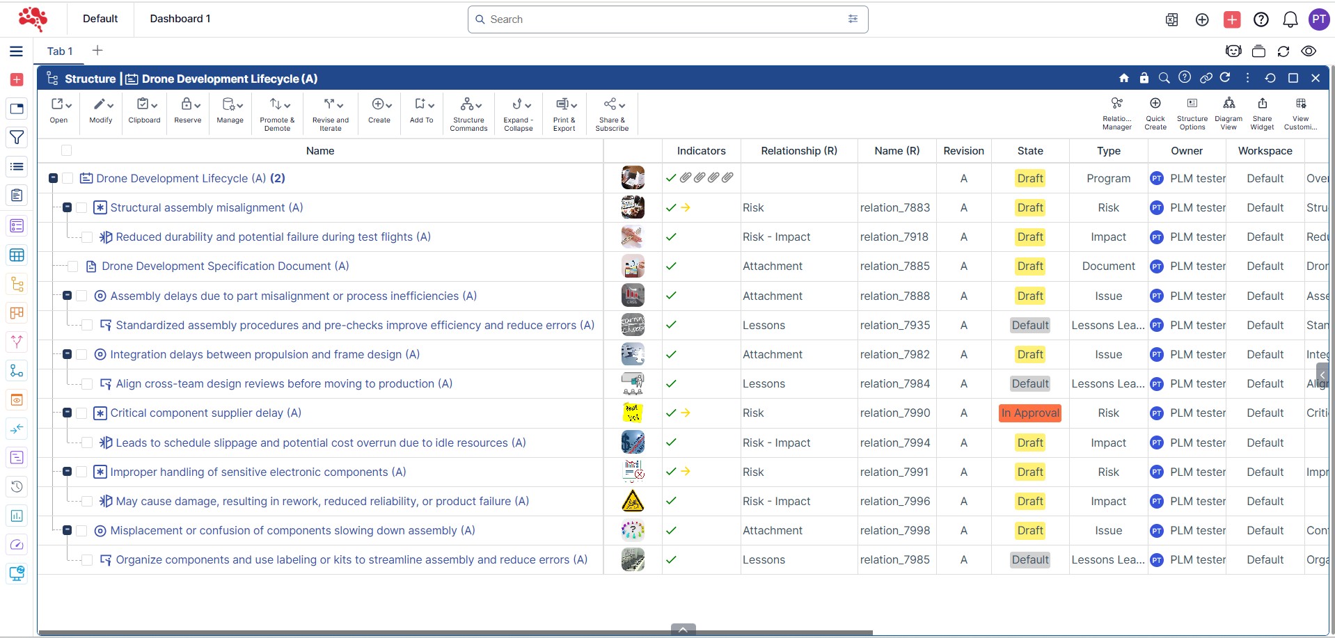Click in the Search input field
1335x638 pixels.
point(661,19)
